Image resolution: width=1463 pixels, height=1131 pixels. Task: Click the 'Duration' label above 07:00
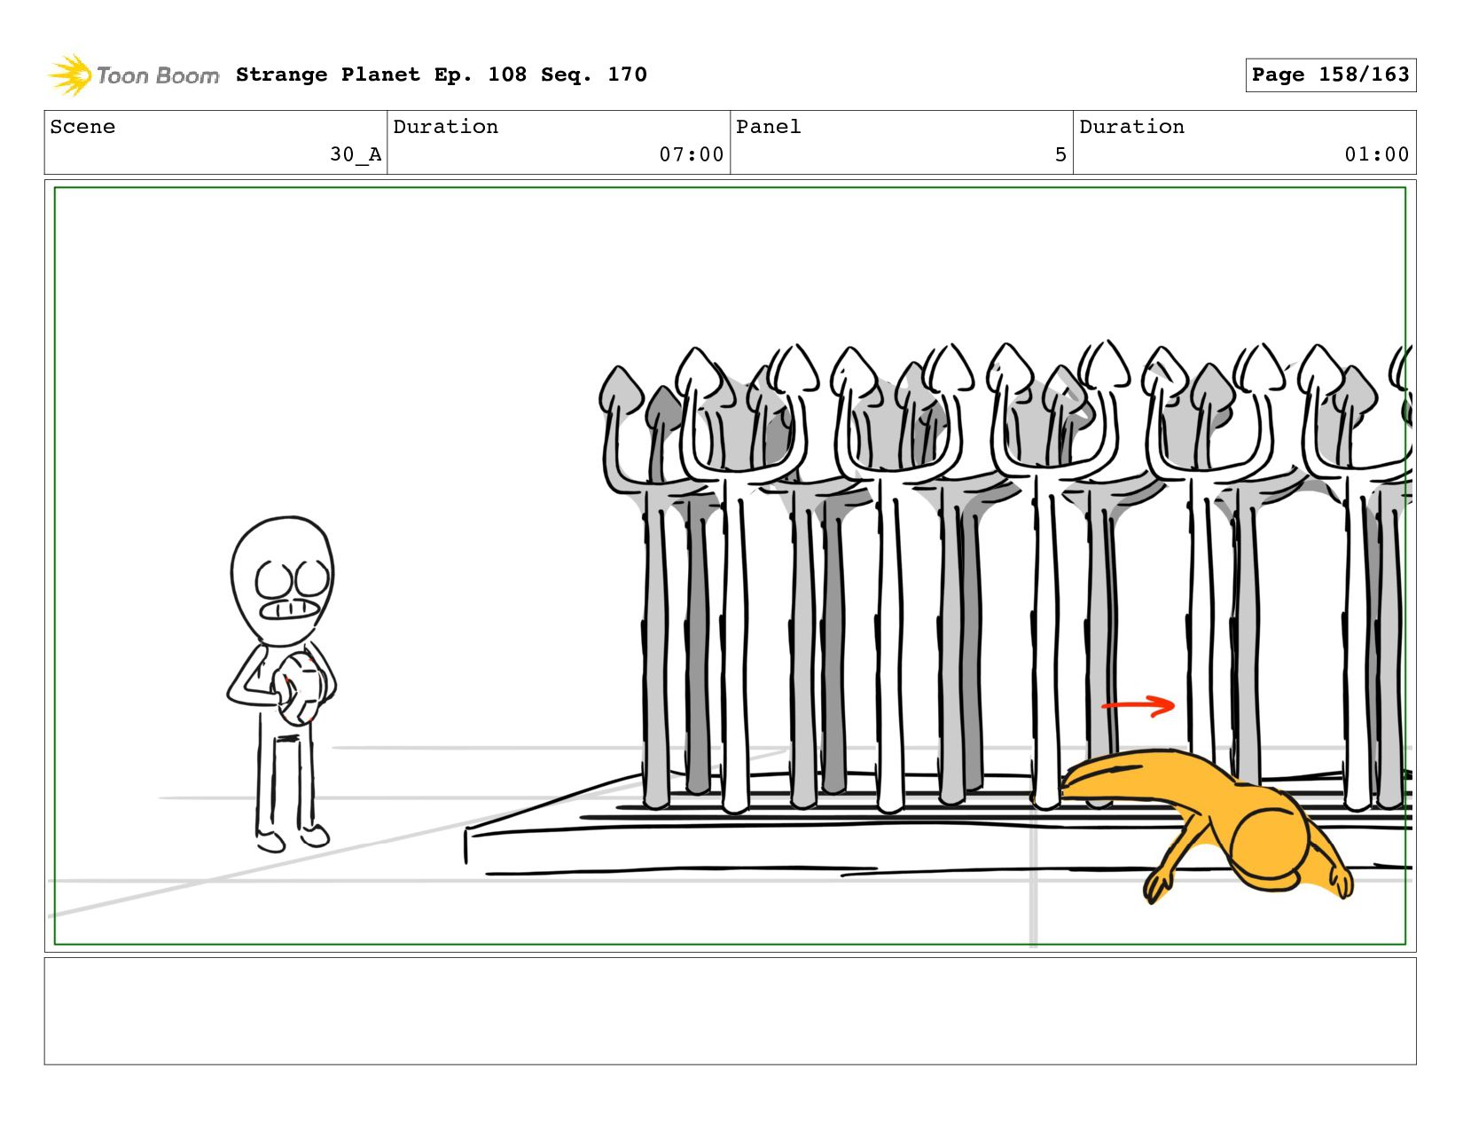[446, 127]
